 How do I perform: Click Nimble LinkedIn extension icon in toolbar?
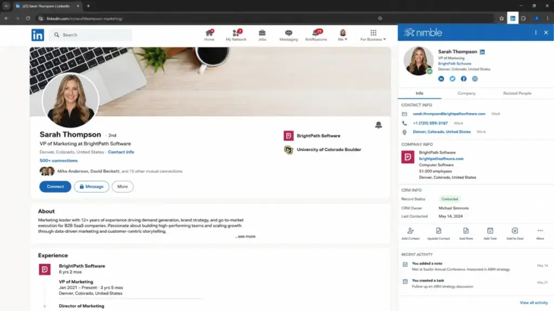point(513,18)
